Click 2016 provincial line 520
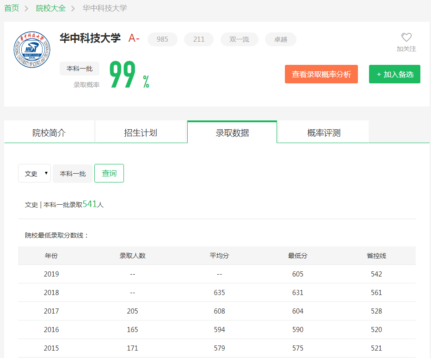This screenshot has width=431, height=358. click(x=376, y=329)
